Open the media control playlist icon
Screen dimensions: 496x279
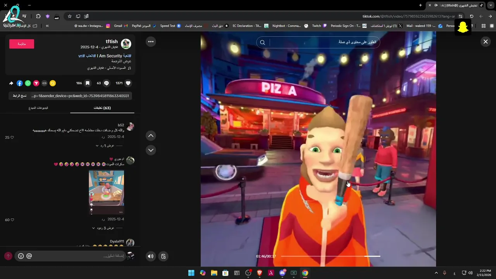point(24,16)
